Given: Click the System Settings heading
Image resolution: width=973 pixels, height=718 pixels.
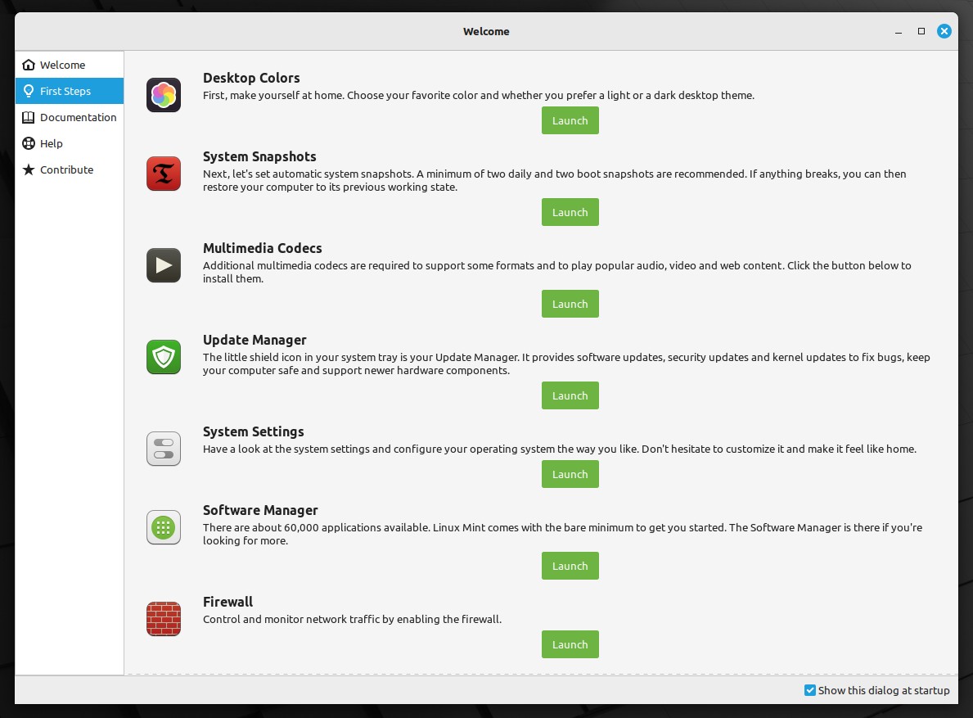Looking at the screenshot, I should click(253, 432).
